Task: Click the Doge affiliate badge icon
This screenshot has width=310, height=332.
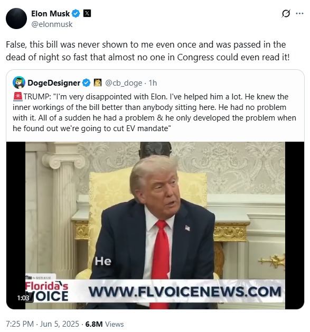Action: [x=98, y=82]
